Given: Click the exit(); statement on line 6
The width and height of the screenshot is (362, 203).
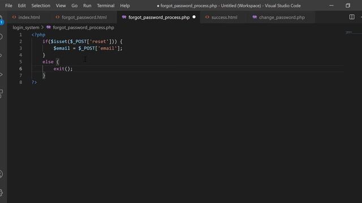Looking at the screenshot, I should pyautogui.click(x=63, y=69).
